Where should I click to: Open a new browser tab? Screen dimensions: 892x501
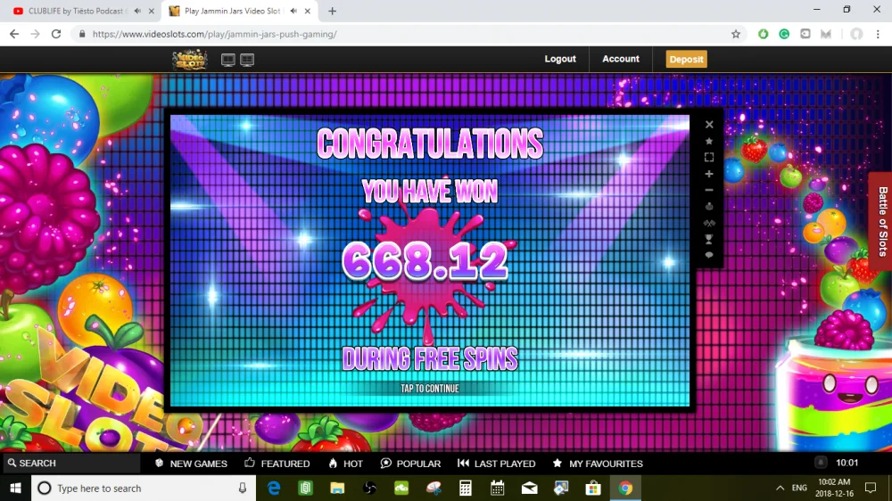332,11
